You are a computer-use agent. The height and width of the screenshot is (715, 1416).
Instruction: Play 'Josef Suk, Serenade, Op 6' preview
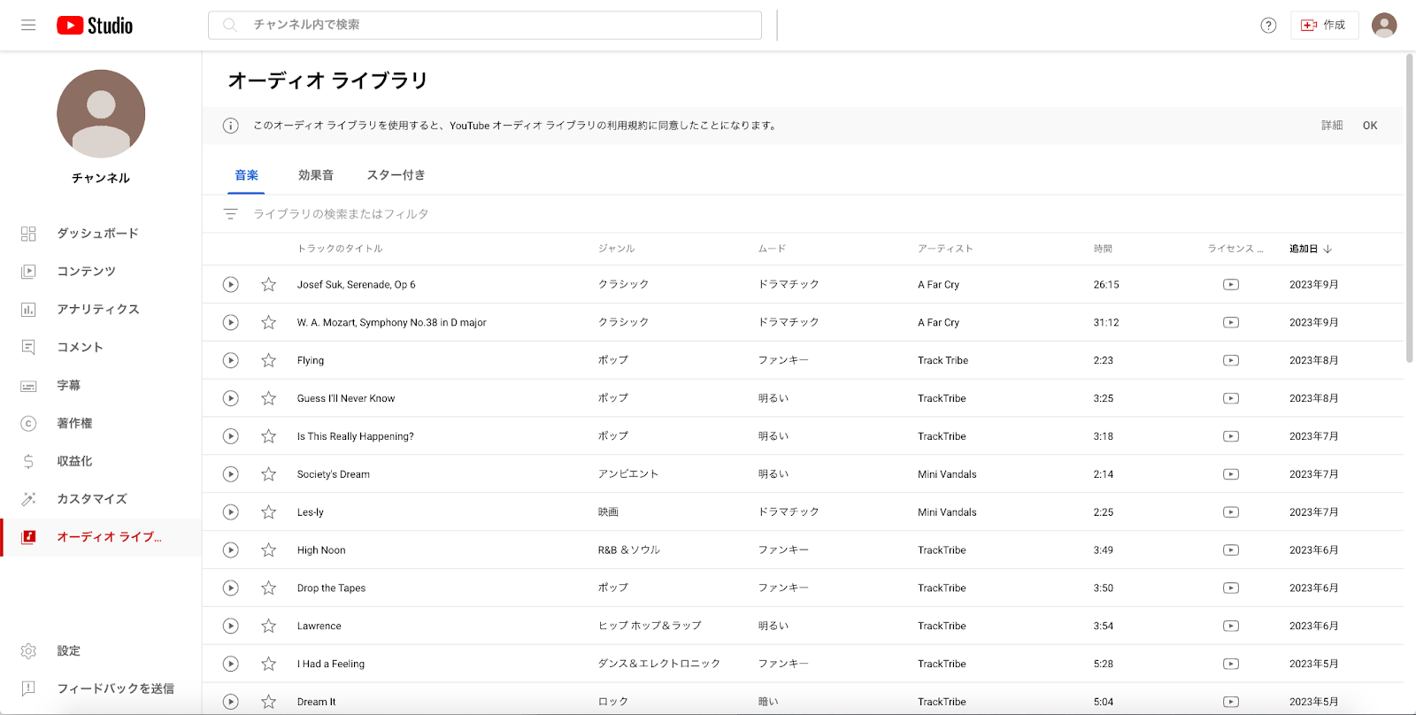pos(230,284)
